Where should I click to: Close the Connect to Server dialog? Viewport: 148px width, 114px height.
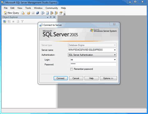click(x=114, y=24)
